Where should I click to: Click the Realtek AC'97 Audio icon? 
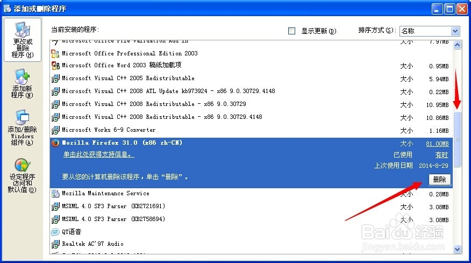(x=55, y=244)
